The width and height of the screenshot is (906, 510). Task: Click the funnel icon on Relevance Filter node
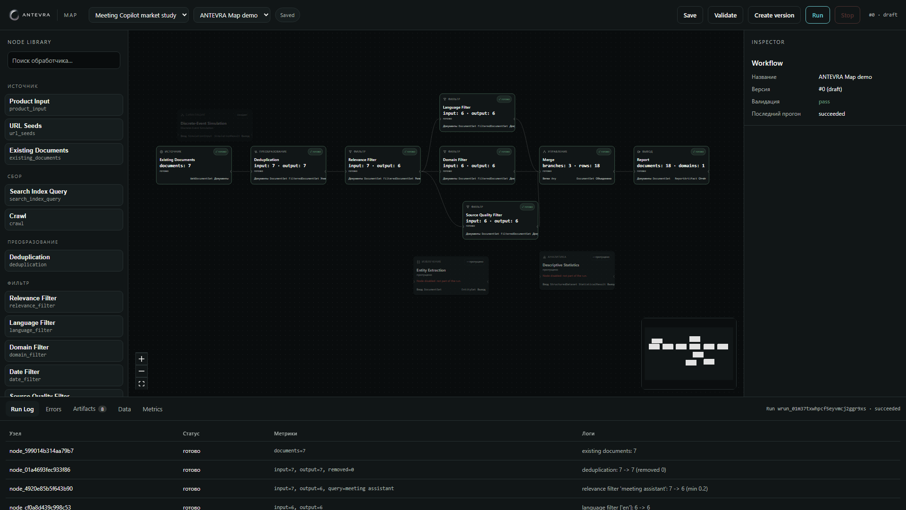click(x=350, y=152)
